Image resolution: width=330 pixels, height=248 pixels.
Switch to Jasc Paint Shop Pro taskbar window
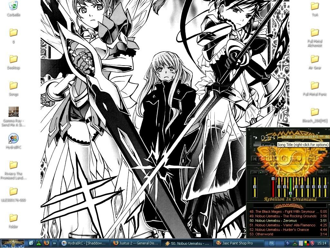239,243
